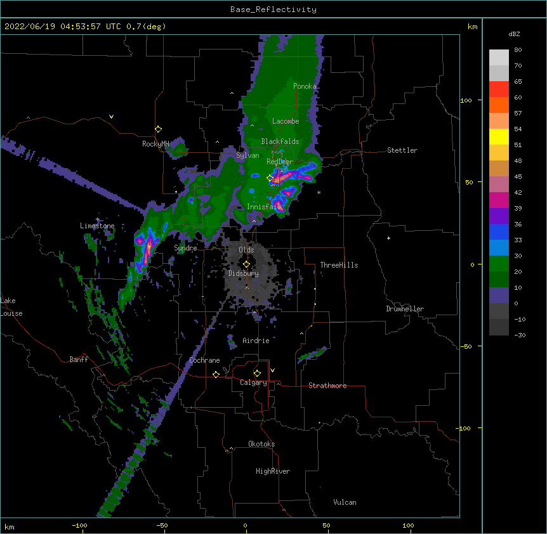Click the -100 tick label on bottom axis

[79, 525]
